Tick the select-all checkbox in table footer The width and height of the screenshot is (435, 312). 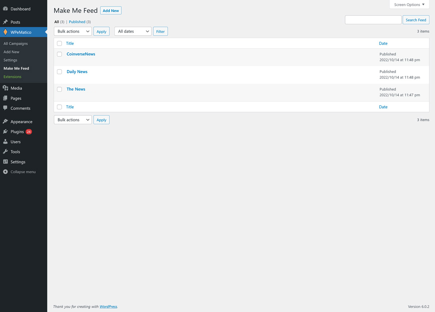pyautogui.click(x=59, y=107)
